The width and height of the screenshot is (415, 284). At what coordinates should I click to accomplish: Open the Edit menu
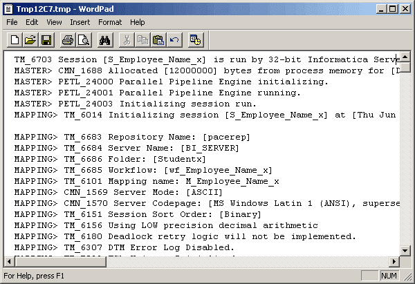pyautogui.click(x=32, y=22)
